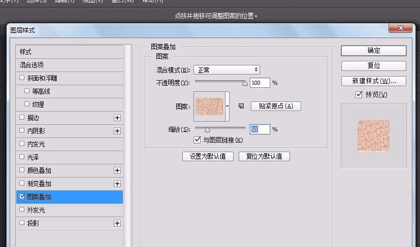Click the 贴紧原点 button
Screen dimensions: 420x247
[x=276, y=106]
